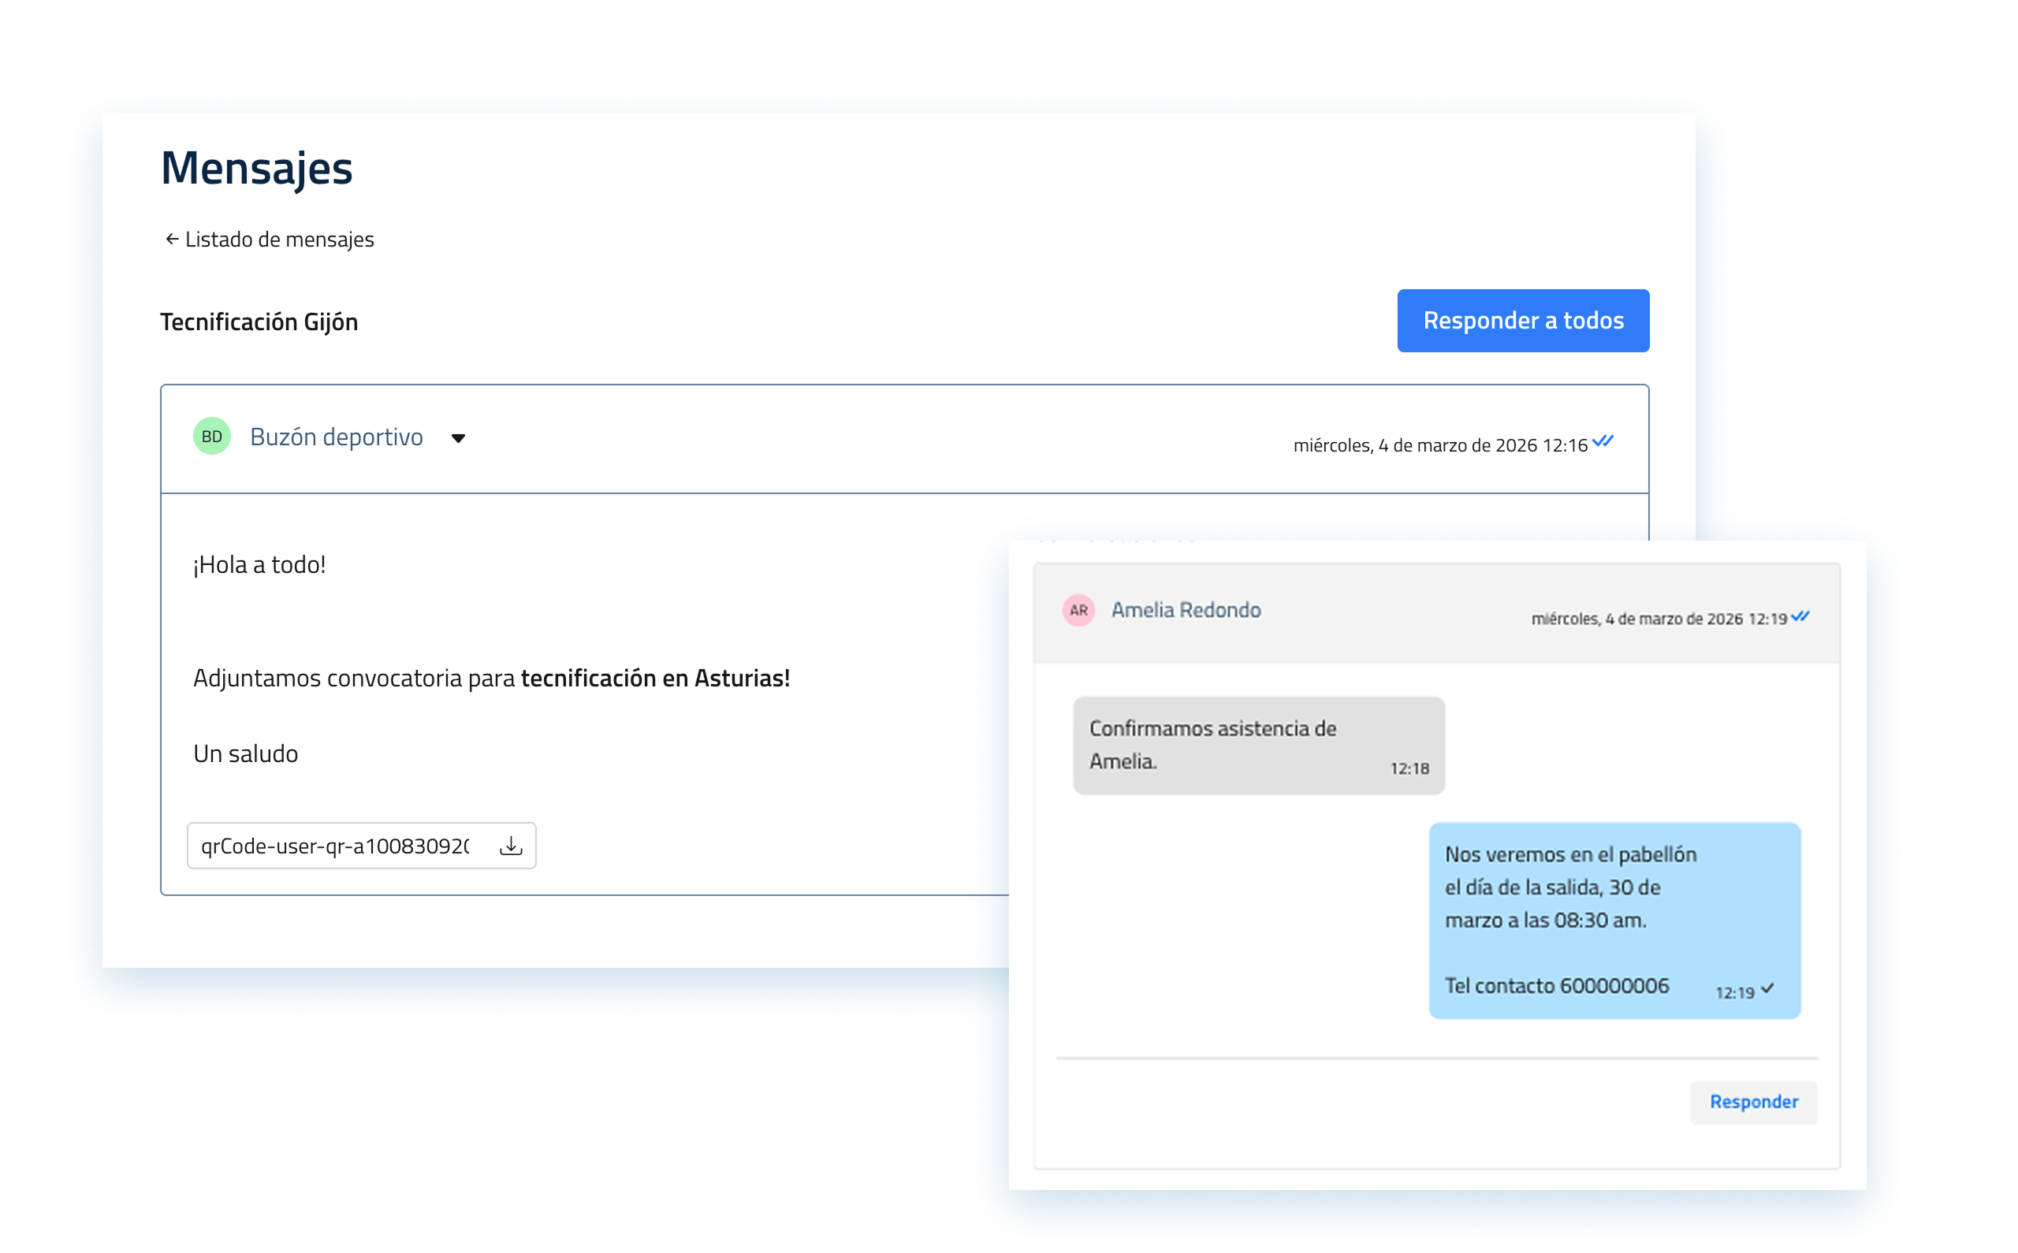Click the BD avatar of Buzón deportivo

(212, 436)
